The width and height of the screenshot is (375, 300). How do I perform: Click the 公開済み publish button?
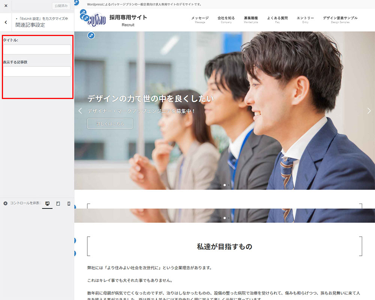click(61, 6)
